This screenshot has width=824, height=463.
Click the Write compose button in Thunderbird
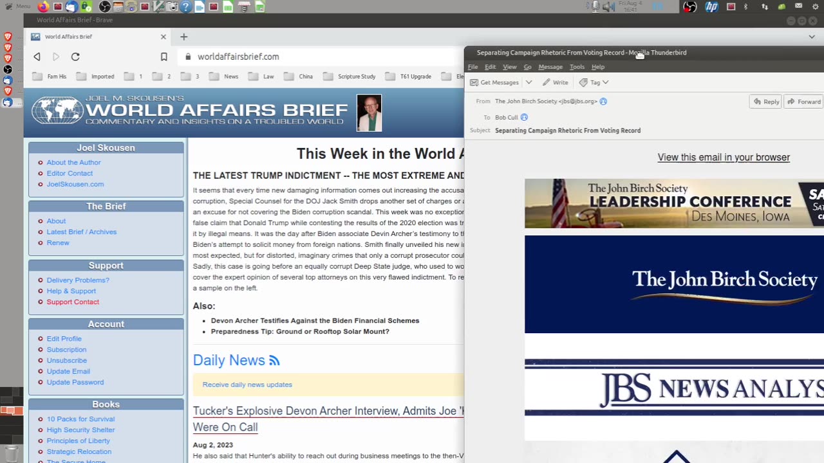coord(555,82)
